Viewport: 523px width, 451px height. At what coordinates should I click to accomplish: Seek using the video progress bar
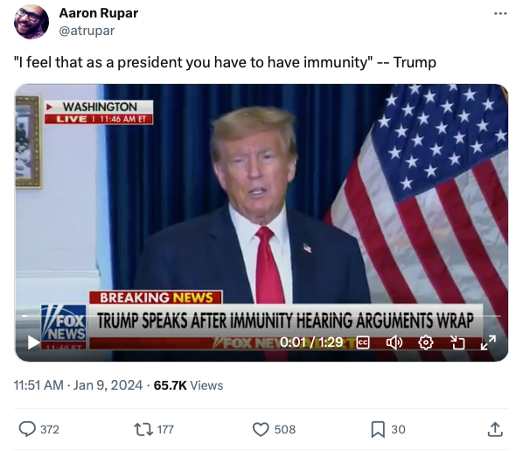261,315
